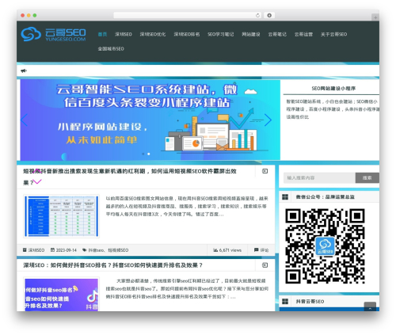Go to 关于云哥SEO page
Image resolution: width=396 pixels, height=335 pixels.
pyautogui.click(x=333, y=34)
